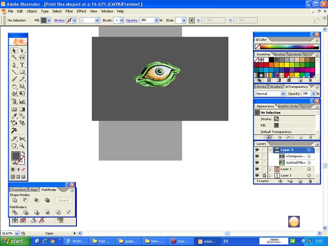Select the Paintbrush tool
The height and width of the screenshot is (246, 328).
pyautogui.click(x=14, y=79)
